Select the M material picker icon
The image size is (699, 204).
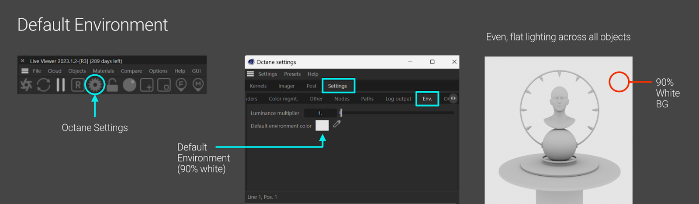(x=198, y=84)
